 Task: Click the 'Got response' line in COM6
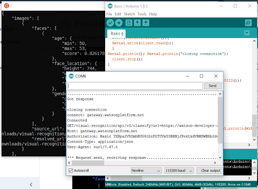tap(80, 99)
